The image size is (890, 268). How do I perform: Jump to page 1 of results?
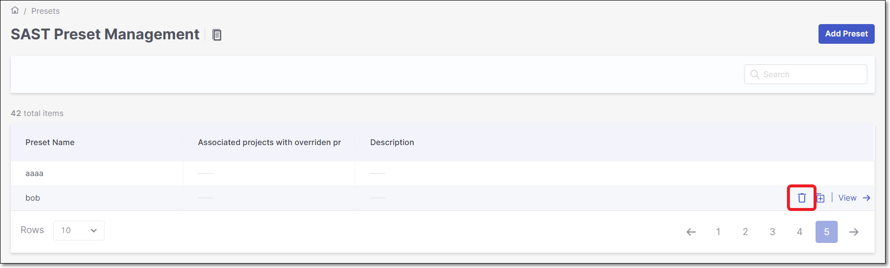[x=718, y=232]
